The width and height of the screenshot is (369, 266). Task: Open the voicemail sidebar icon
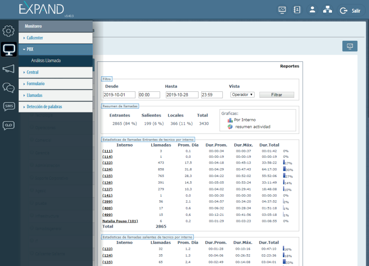[x=8, y=125]
